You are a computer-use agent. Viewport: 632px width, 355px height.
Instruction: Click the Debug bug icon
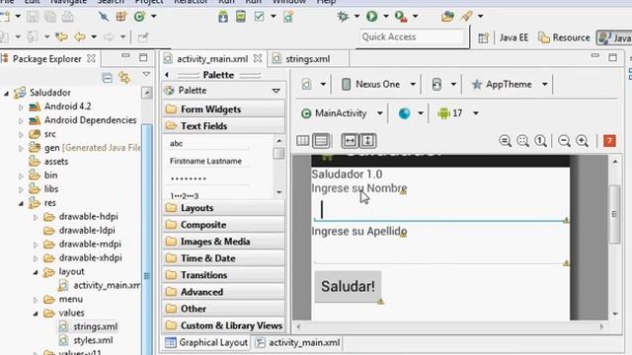[x=343, y=17]
